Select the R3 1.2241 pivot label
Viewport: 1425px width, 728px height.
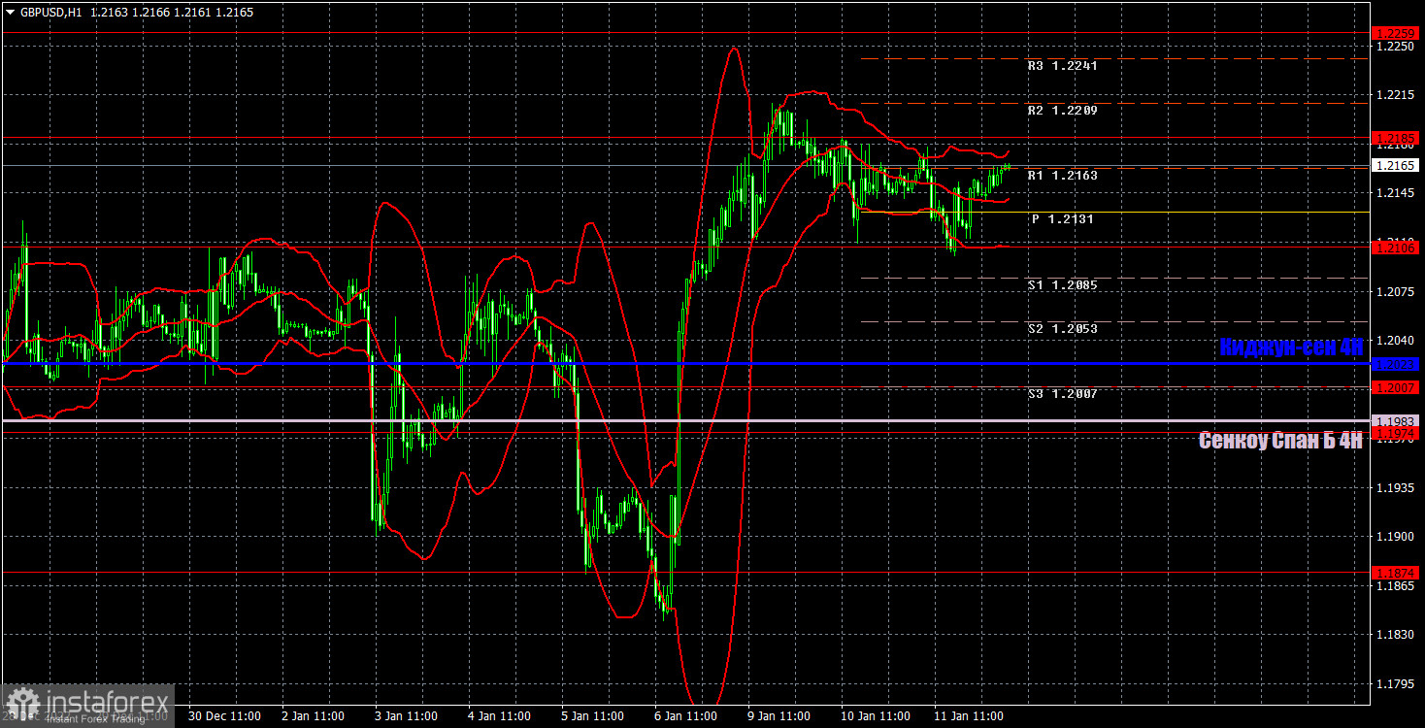pyautogui.click(x=1063, y=67)
